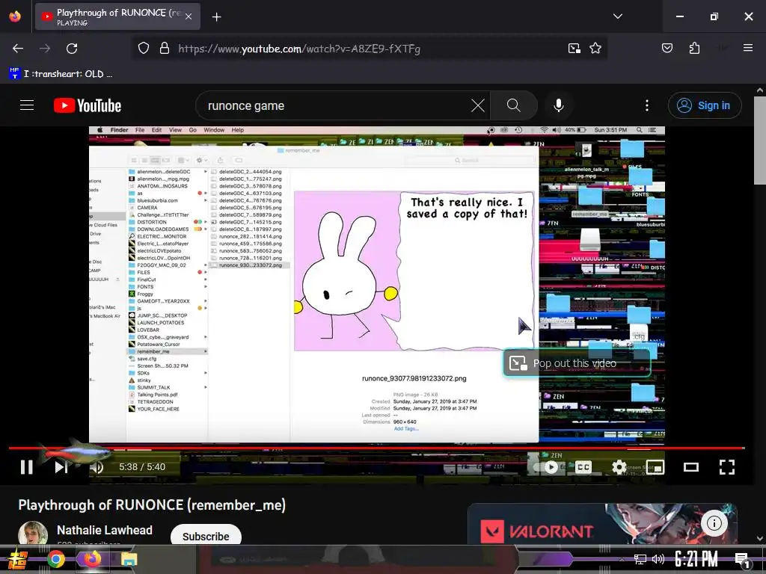Run the YouTube search magnifier
Viewport: 766px width, 574px height.
click(x=513, y=105)
